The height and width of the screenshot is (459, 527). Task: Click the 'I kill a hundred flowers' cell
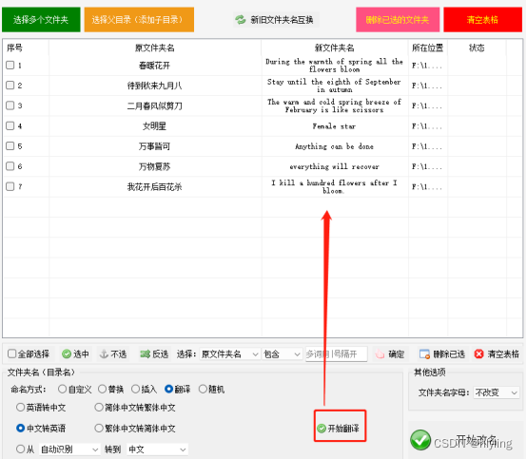(335, 186)
